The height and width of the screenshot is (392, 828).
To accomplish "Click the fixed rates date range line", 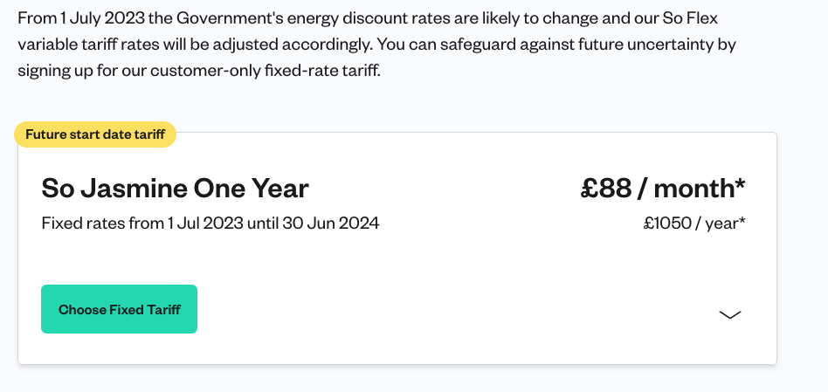I will (x=210, y=224).
